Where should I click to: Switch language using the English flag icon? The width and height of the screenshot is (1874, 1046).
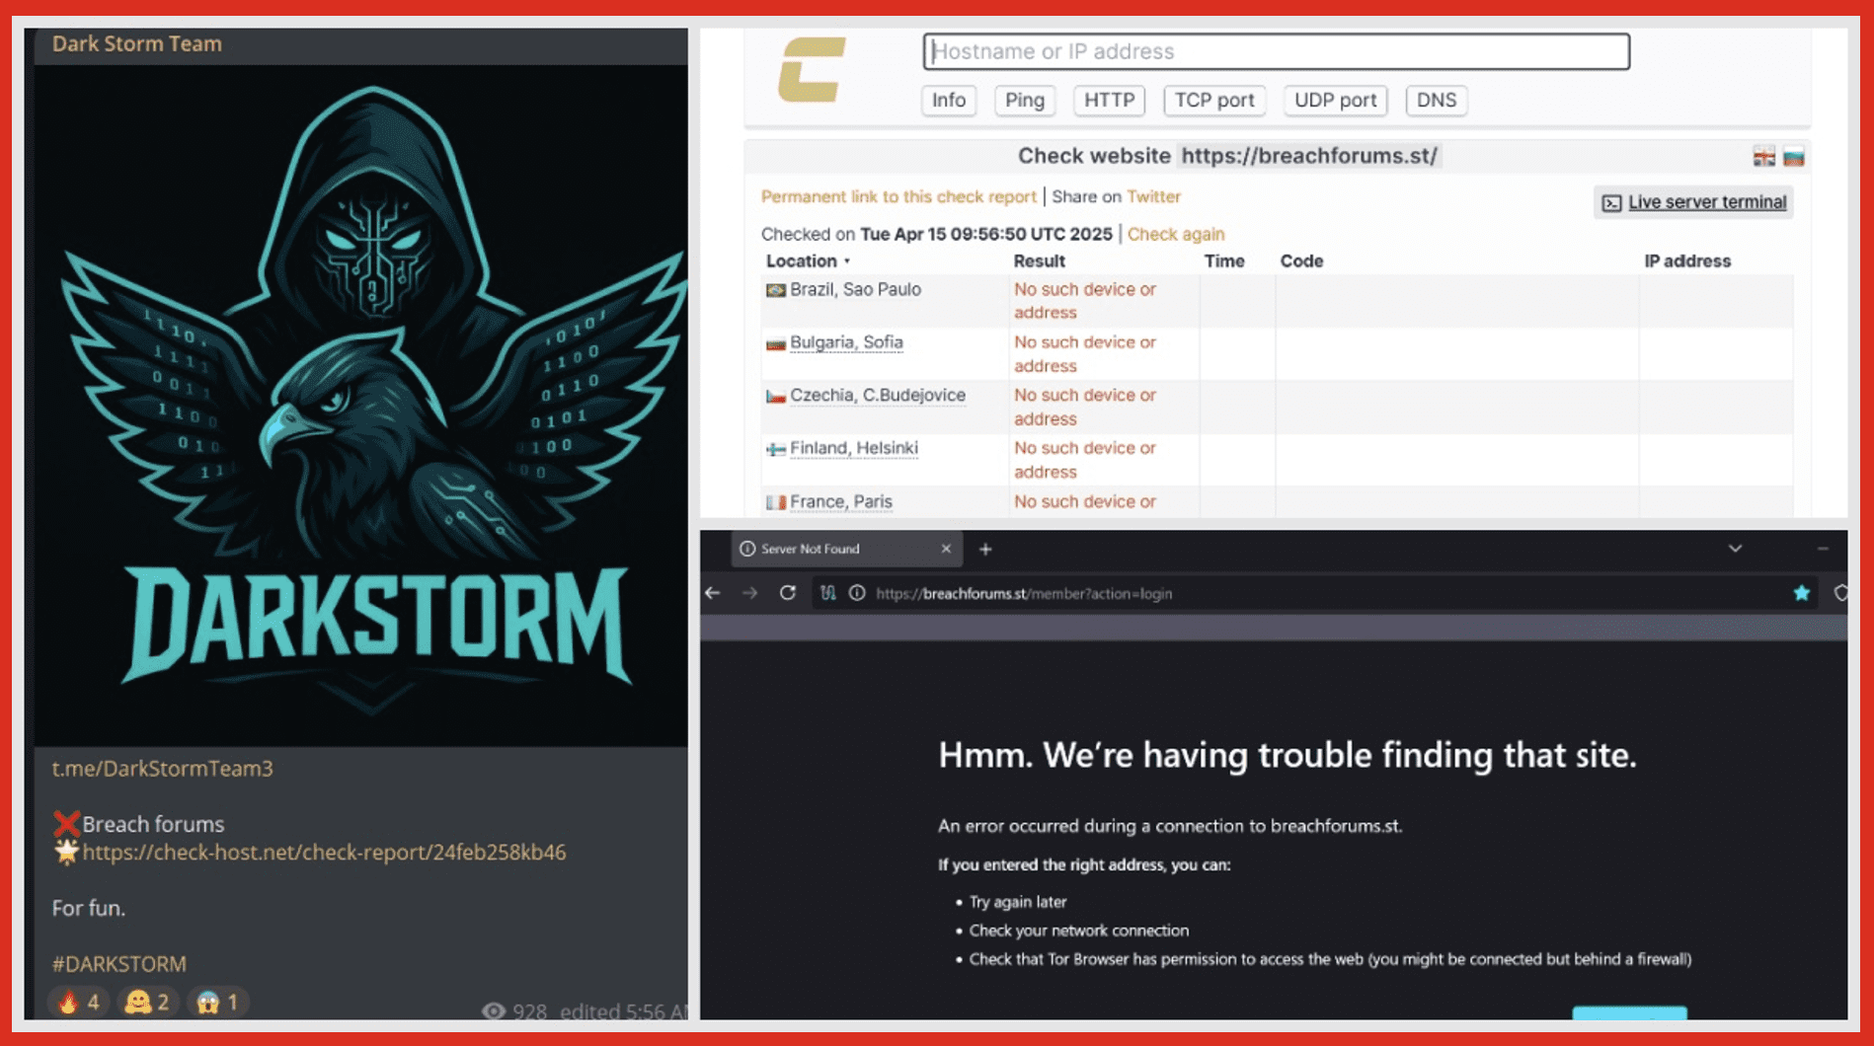pyautogui.click(x=1763, y=157)
